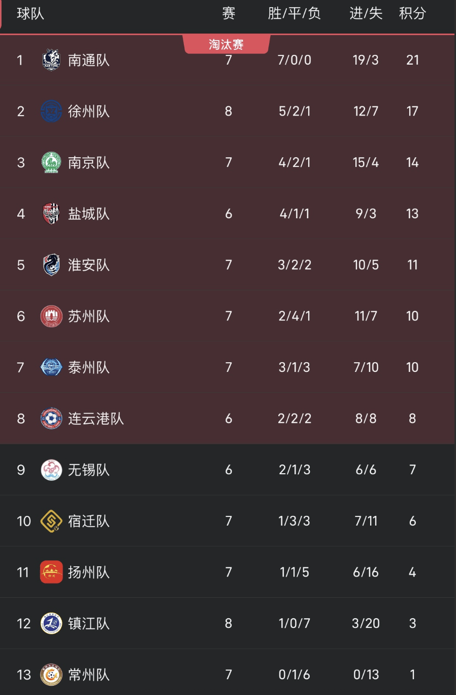The height and width of the screenshot is (695, 456).
Task: Click the Wuxi team pink flower logo
Action: tap(51, 470)
